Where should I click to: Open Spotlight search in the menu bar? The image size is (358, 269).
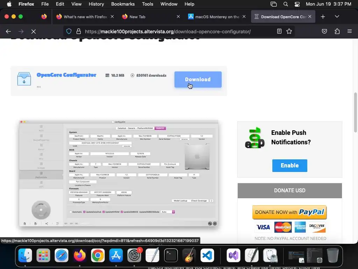point(285,4)
